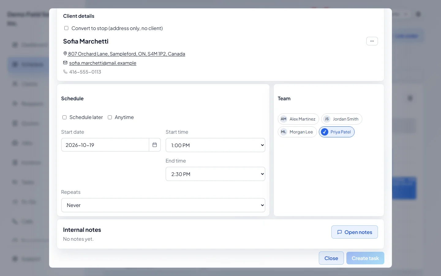Open the Start time dropdown
This screenshot has width=441, height=276.
coord(215,145)
